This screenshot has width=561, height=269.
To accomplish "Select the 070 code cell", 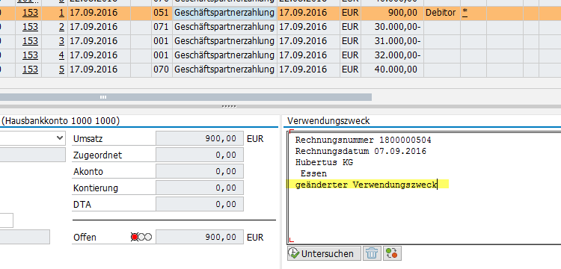I will [162, 69].
